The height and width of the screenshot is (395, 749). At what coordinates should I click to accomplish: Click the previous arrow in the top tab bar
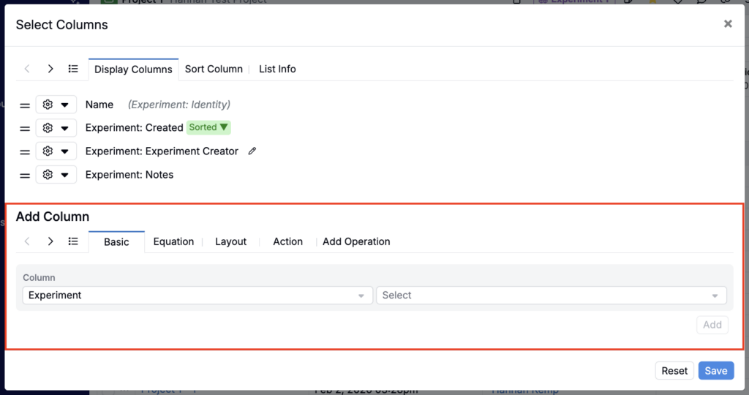tap(27, 69)
